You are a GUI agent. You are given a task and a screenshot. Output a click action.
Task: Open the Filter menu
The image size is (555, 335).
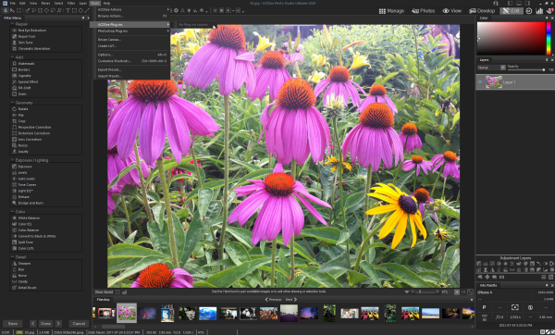(71, 3)
